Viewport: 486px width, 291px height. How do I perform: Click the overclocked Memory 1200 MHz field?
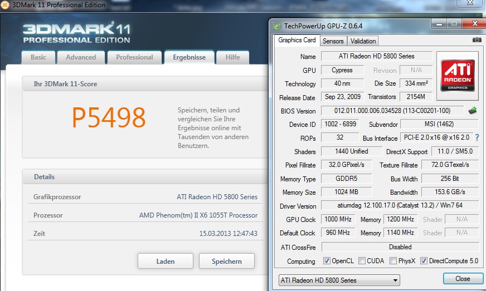[x=401, y=219]
